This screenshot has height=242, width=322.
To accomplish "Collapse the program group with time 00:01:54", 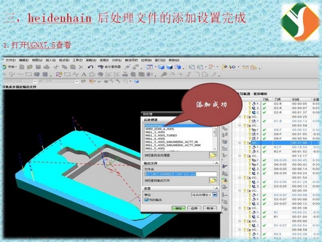I will (239, 177).
